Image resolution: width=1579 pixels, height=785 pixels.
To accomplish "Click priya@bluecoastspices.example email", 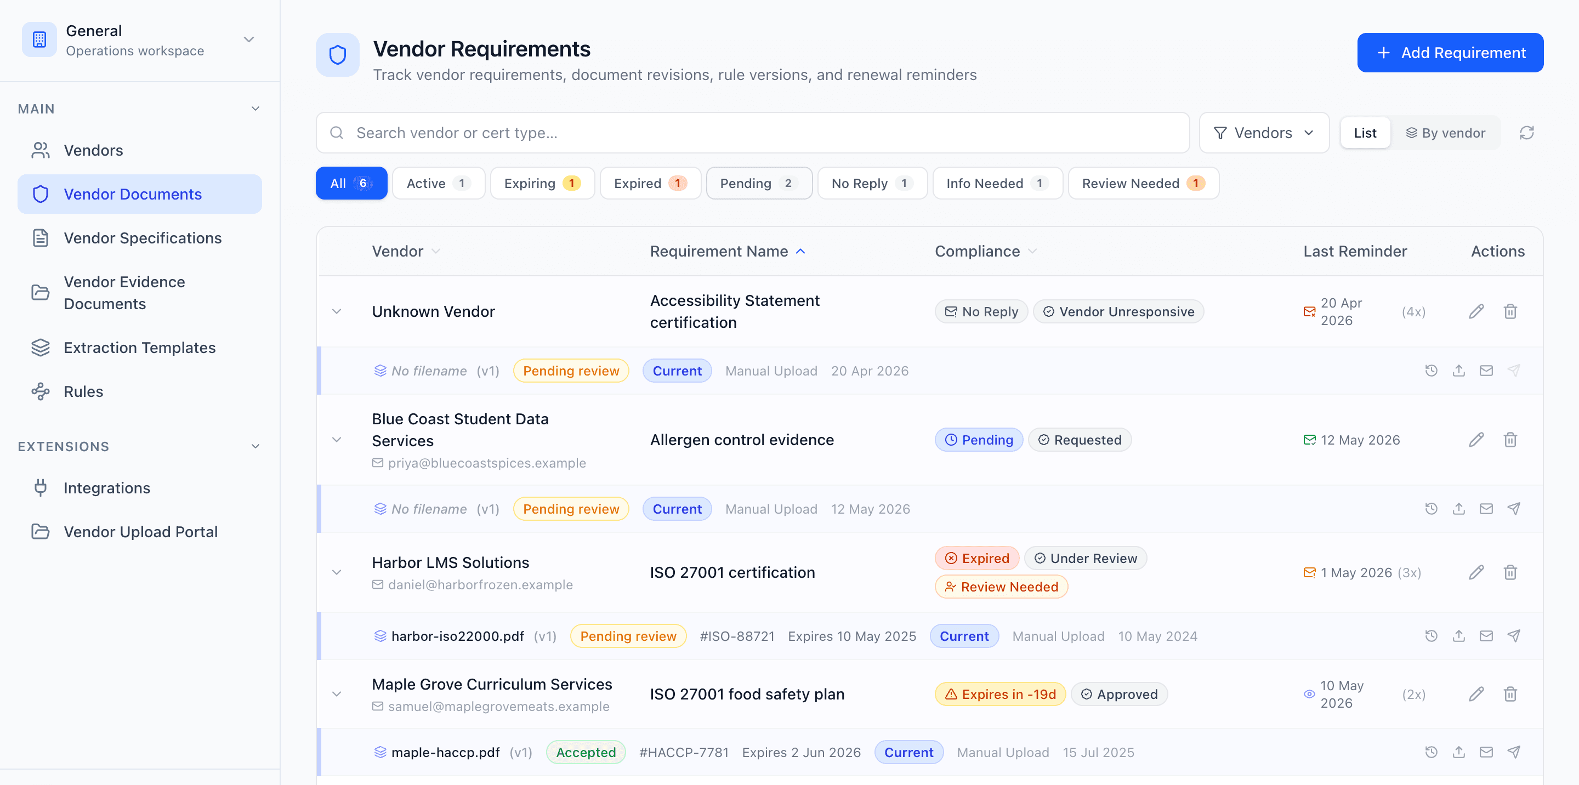I will [x=487, y=463].
